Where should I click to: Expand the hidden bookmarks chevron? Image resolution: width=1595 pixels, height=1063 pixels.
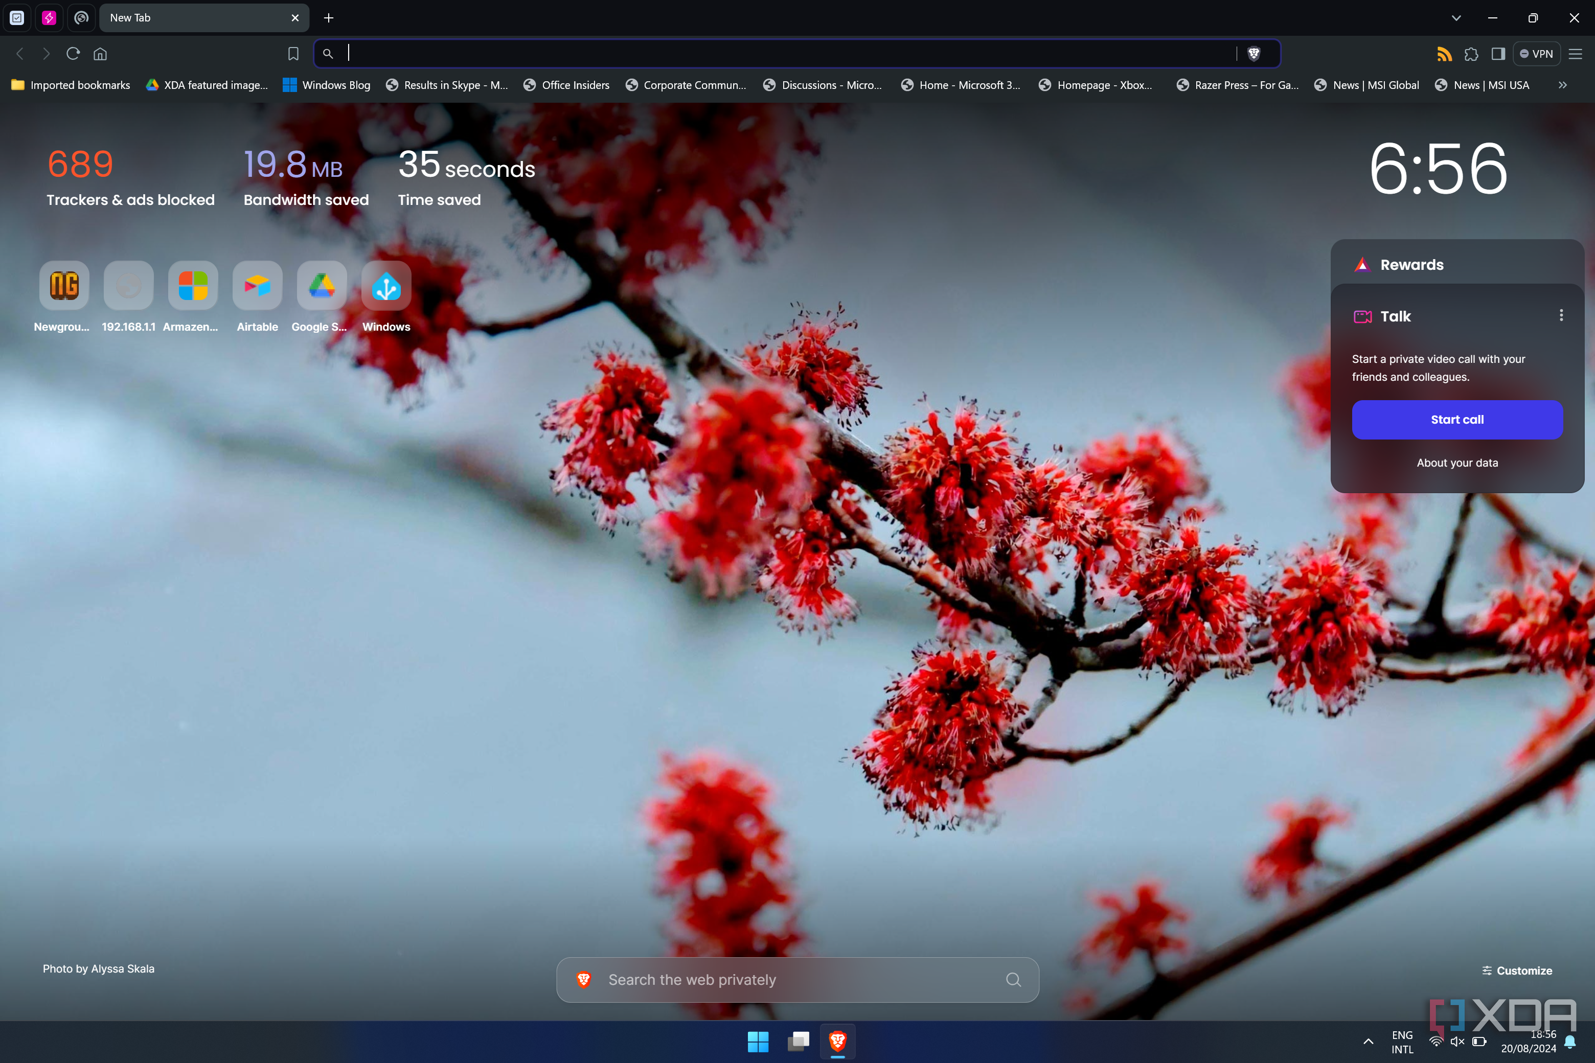pos(1562,85)
